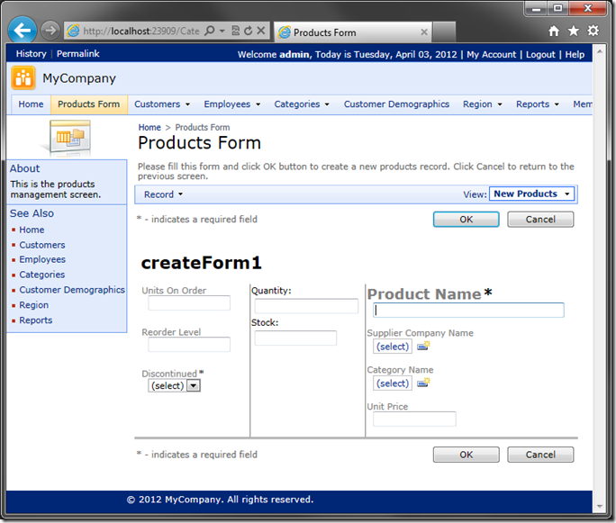Click Region in See Also list
This screenshot has width=616, height=523.
pyautogui.click(x=34, y=305)
